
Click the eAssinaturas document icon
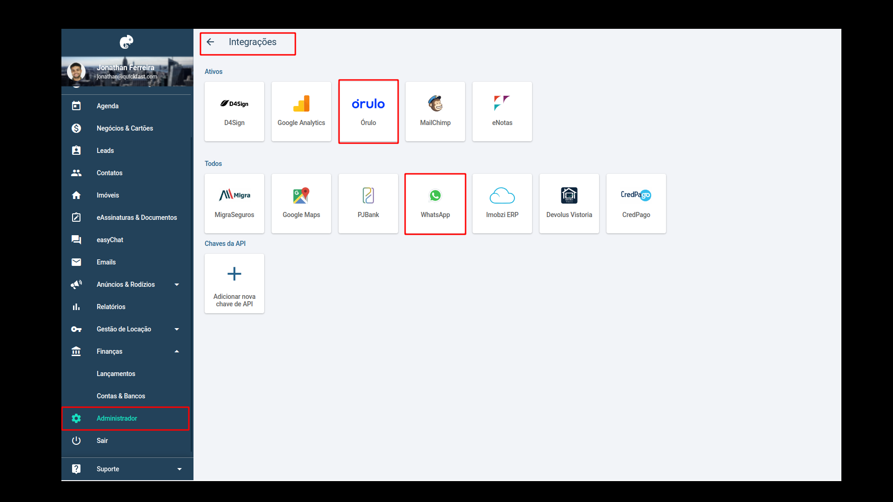click(x=76, y=218)
